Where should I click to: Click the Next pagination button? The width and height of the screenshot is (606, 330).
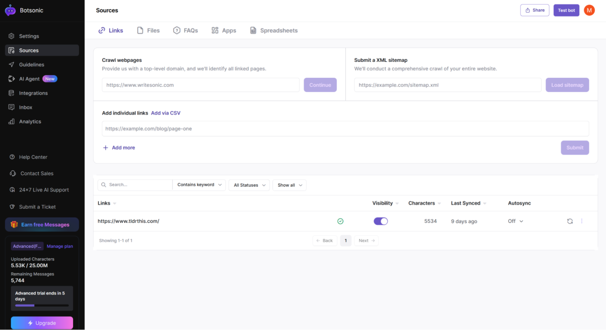click(x=366, y=241)
